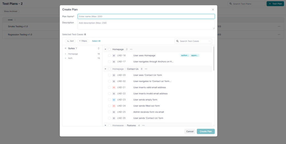Focus the Plan Name input field
This screenshot has width=286, height=144.
coord(146,16)
